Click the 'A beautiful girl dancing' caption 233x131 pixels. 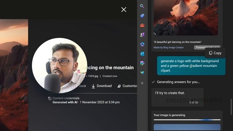pyautogui.click(x=178, y=42)
